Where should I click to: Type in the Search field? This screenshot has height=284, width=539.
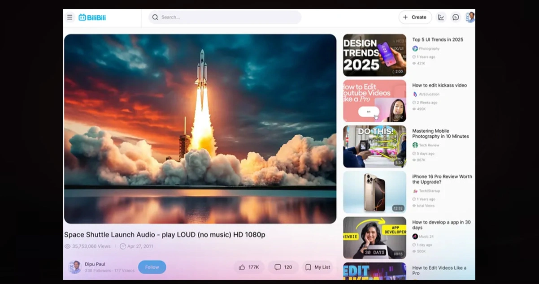(229, 17)
